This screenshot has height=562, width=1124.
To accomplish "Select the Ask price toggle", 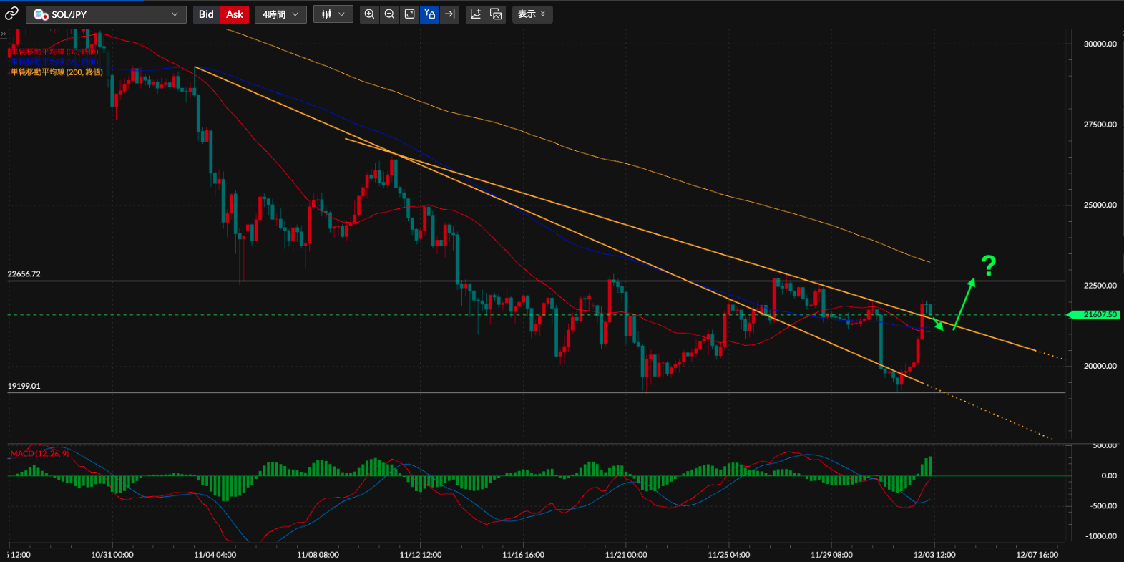I will pyautogui.click(x=234, y=14).
